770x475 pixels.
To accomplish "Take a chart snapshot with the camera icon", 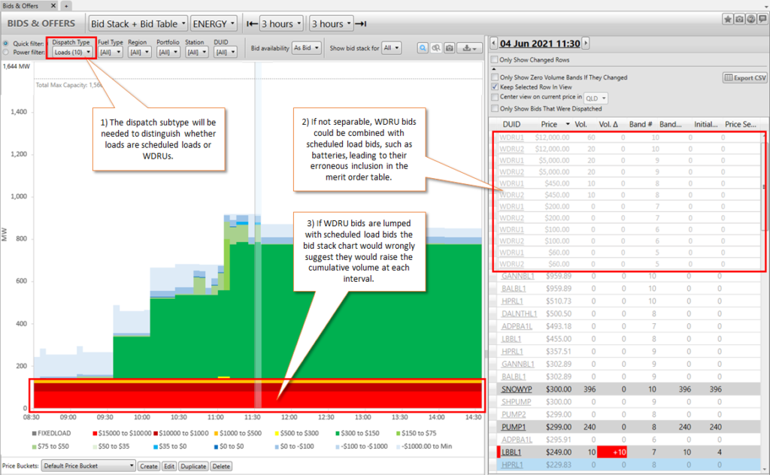I will click(450, 47).
